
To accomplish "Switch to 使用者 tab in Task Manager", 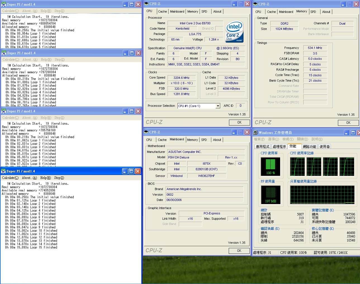I will [x=325, y=146].
